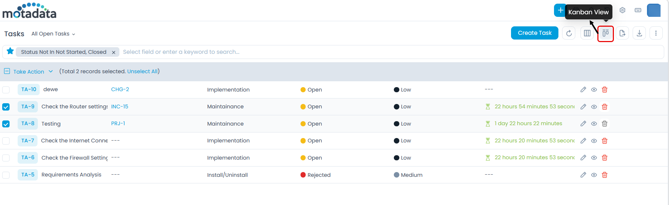Open the user profile avatar
The width and height of the screenshot is (669, 205).
click(x=654, y=10)
